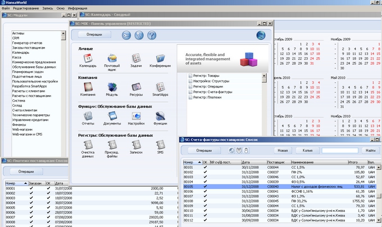Open the Конференции icon
The height and width of the screenshot is (227, 382).
[x=160, y=58]
